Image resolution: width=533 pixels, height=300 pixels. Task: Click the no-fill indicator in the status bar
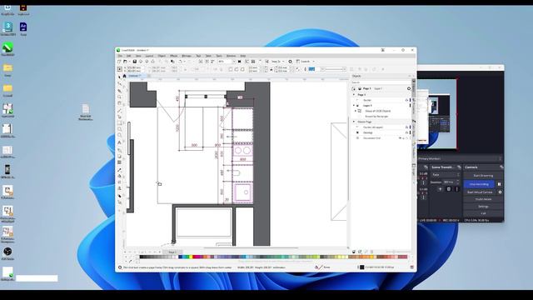(x=318, y=267)
